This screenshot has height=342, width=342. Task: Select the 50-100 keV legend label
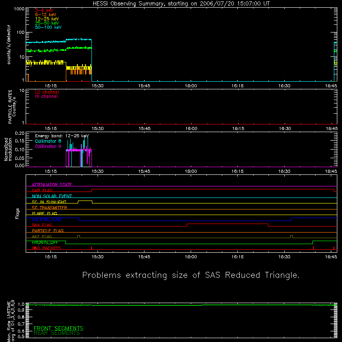point(48,27)
